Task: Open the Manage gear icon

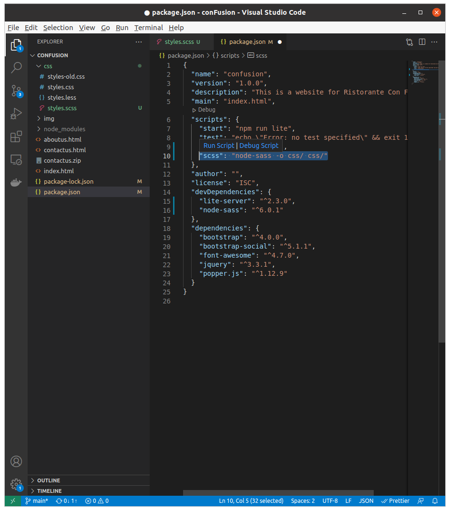Action: click(x=16, y=485)
